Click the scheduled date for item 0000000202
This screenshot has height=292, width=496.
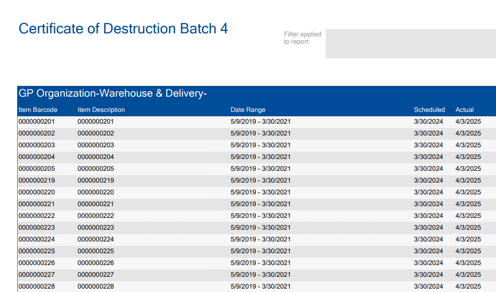click(428, 133)
